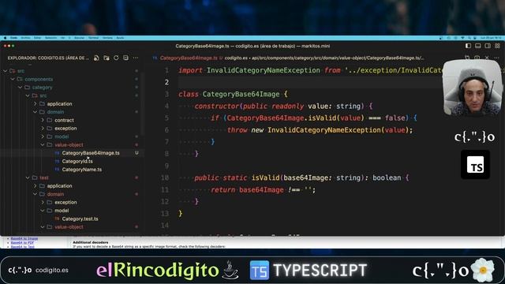Open the Archivo menu in the menu bar
The image size is (505, 284).
[25, 38]
